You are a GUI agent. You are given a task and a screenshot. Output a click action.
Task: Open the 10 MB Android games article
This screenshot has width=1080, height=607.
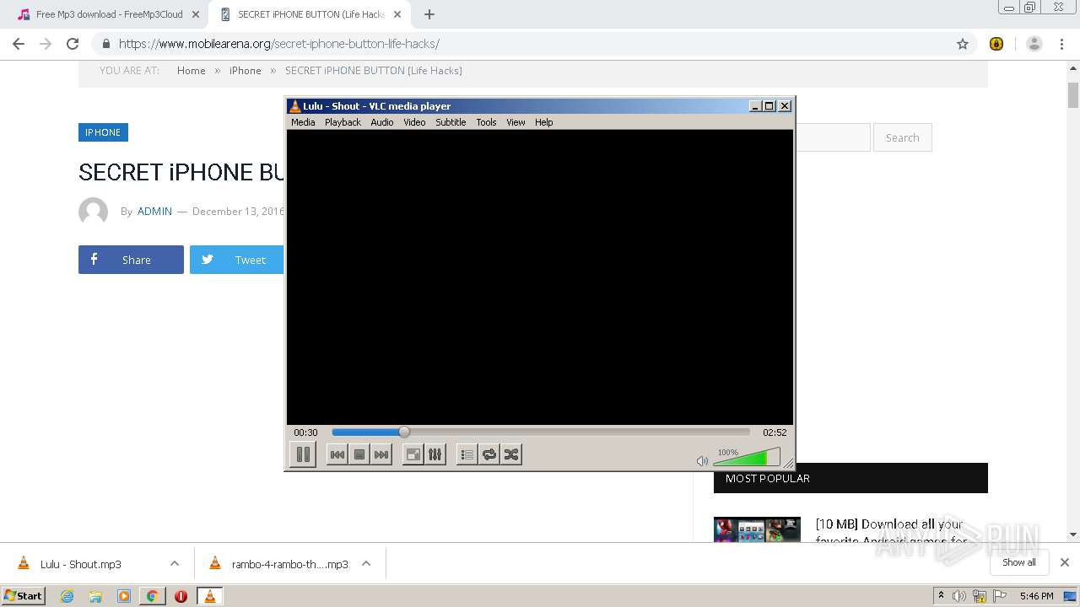click(x=890, y=531)
